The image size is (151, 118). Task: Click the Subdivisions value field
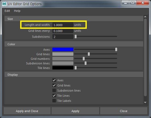(63, 37)
